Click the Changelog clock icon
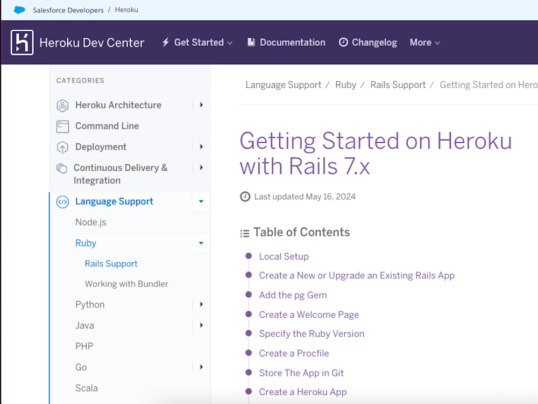538x404 pixels. [343, 42]
